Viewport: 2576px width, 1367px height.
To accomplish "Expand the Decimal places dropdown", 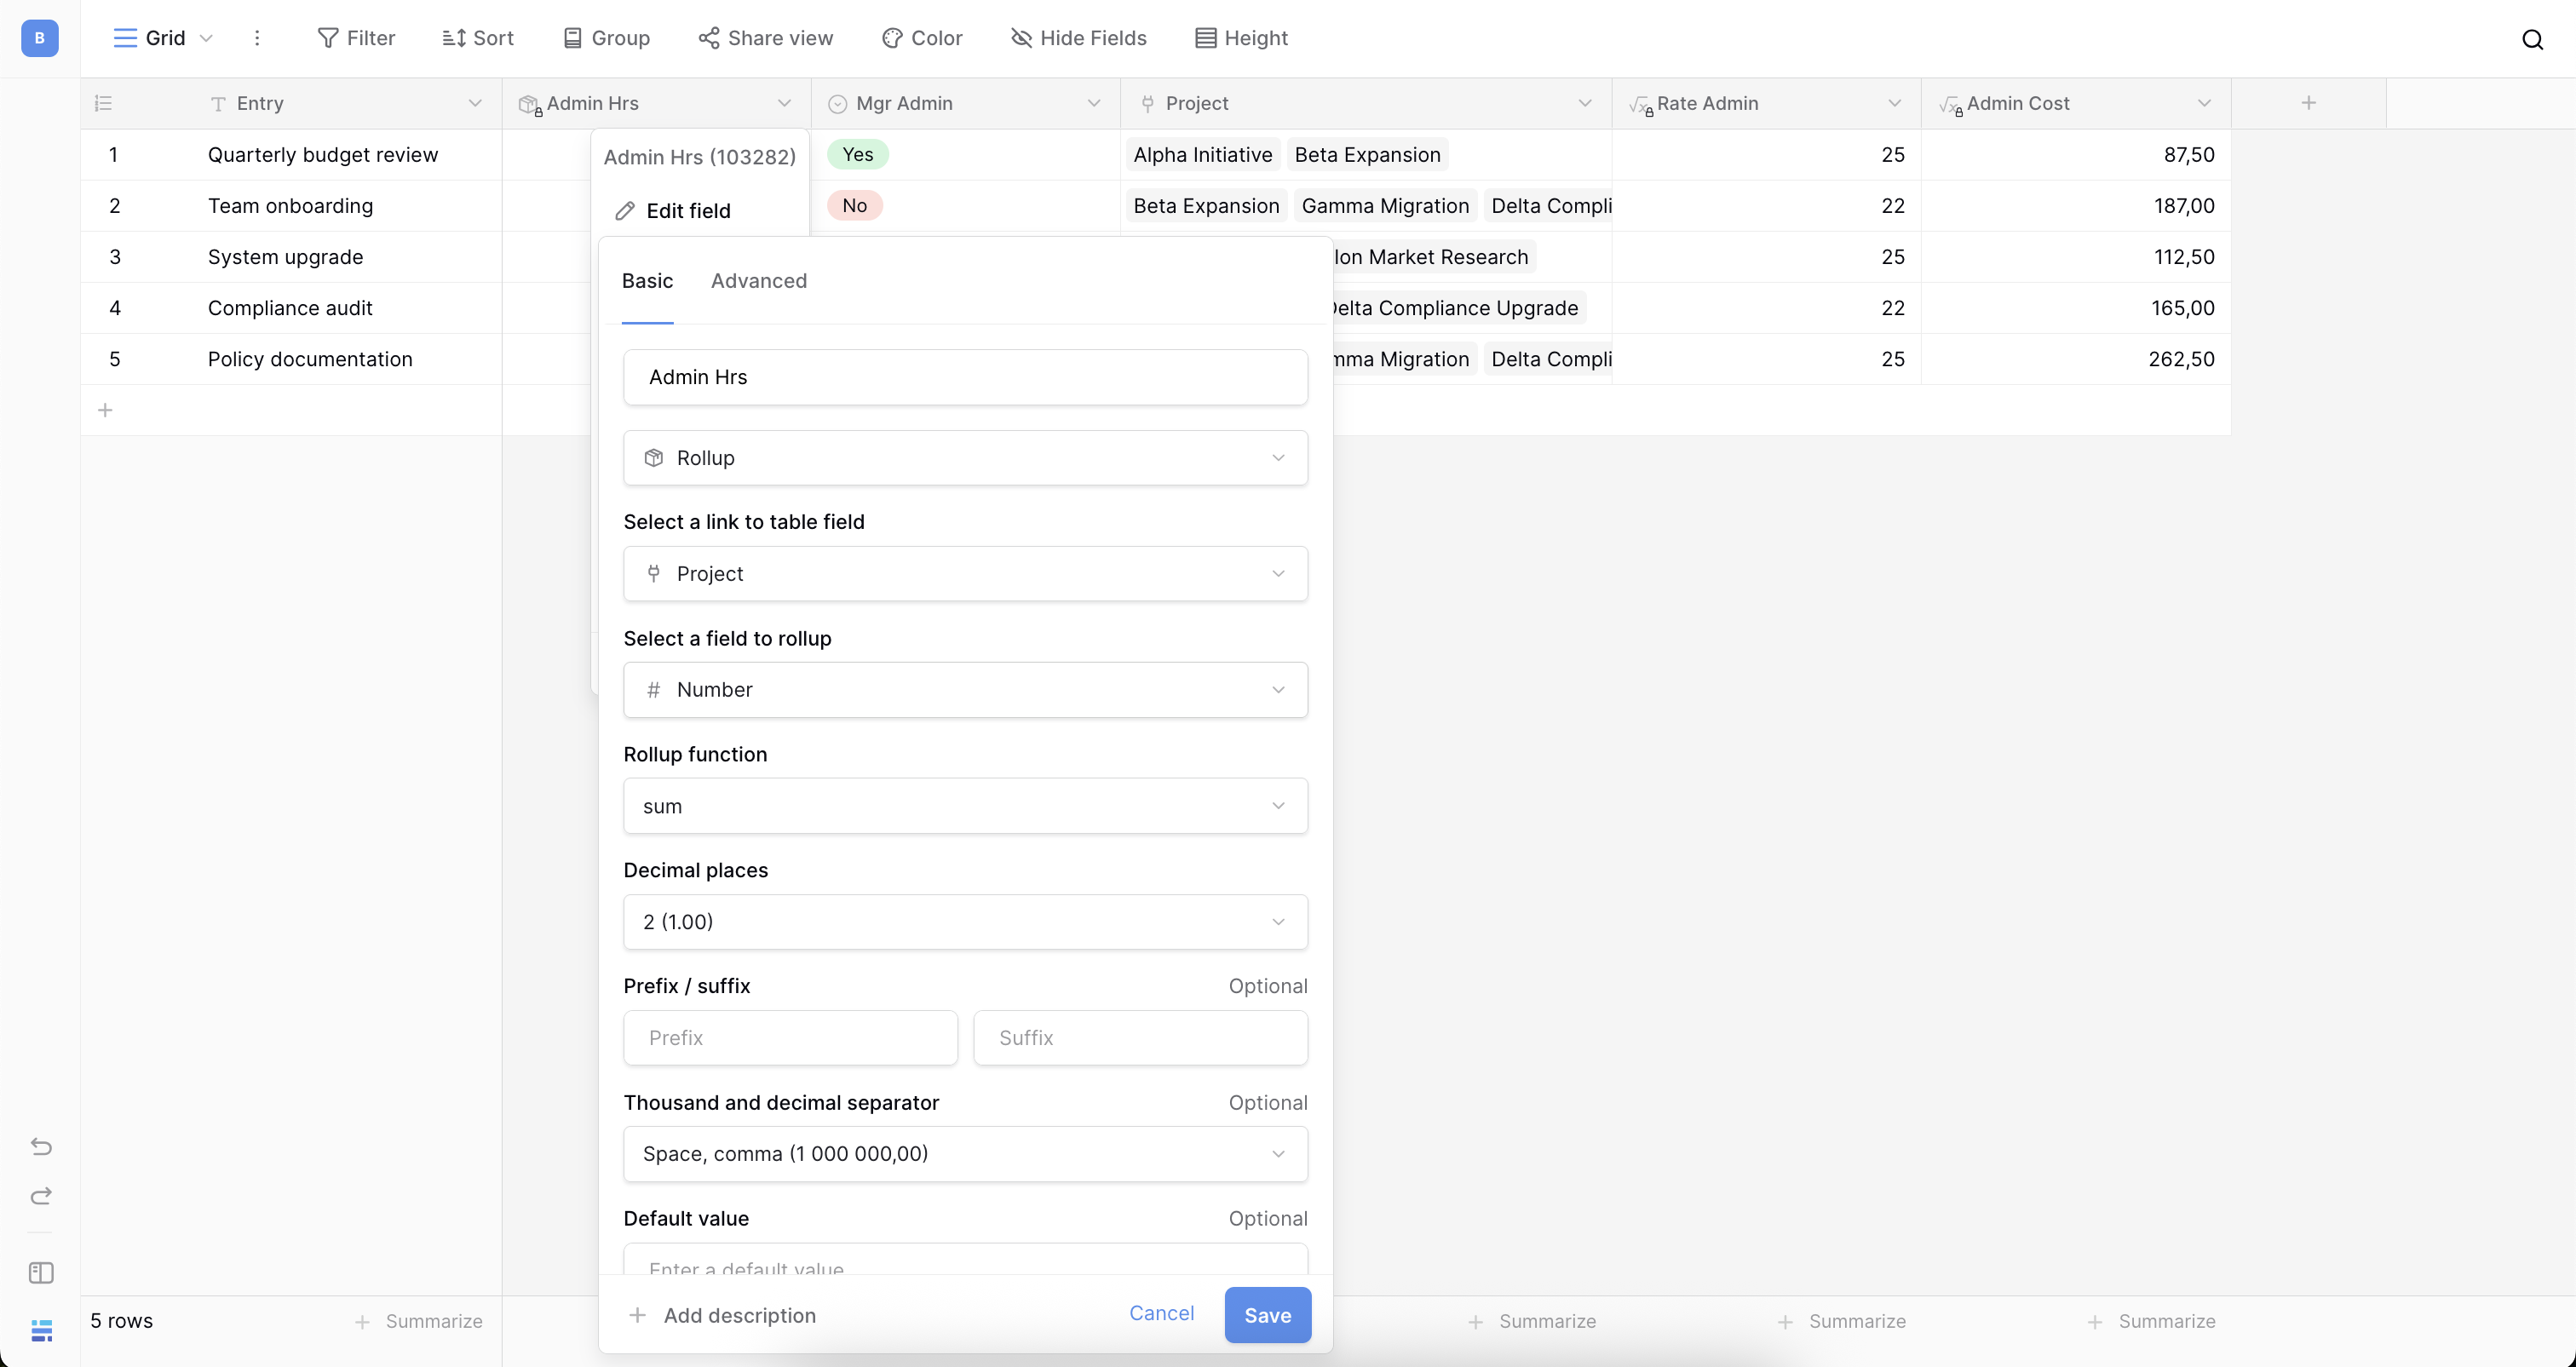I will 965,922.
